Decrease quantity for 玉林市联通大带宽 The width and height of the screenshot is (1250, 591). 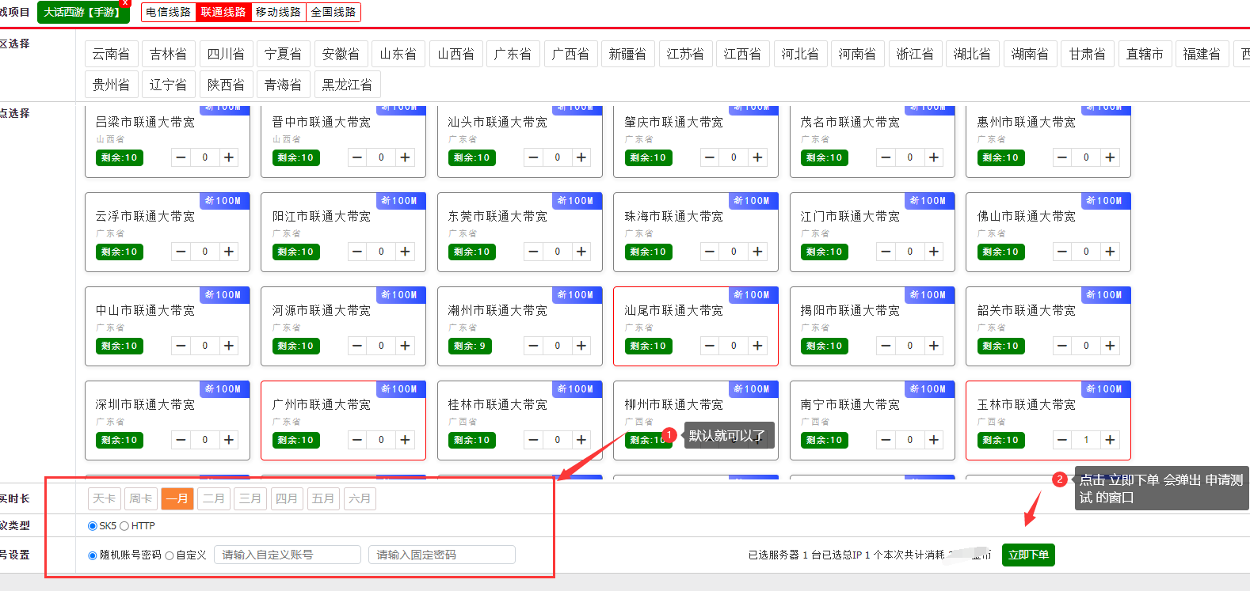tap(1062, 440)
